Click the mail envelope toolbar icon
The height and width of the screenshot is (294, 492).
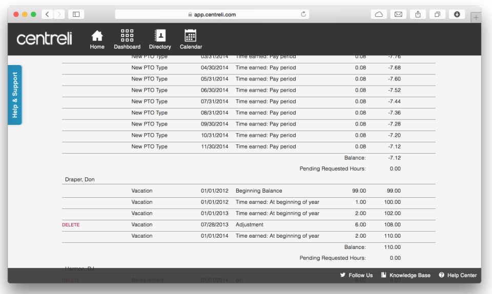(398, 14)
